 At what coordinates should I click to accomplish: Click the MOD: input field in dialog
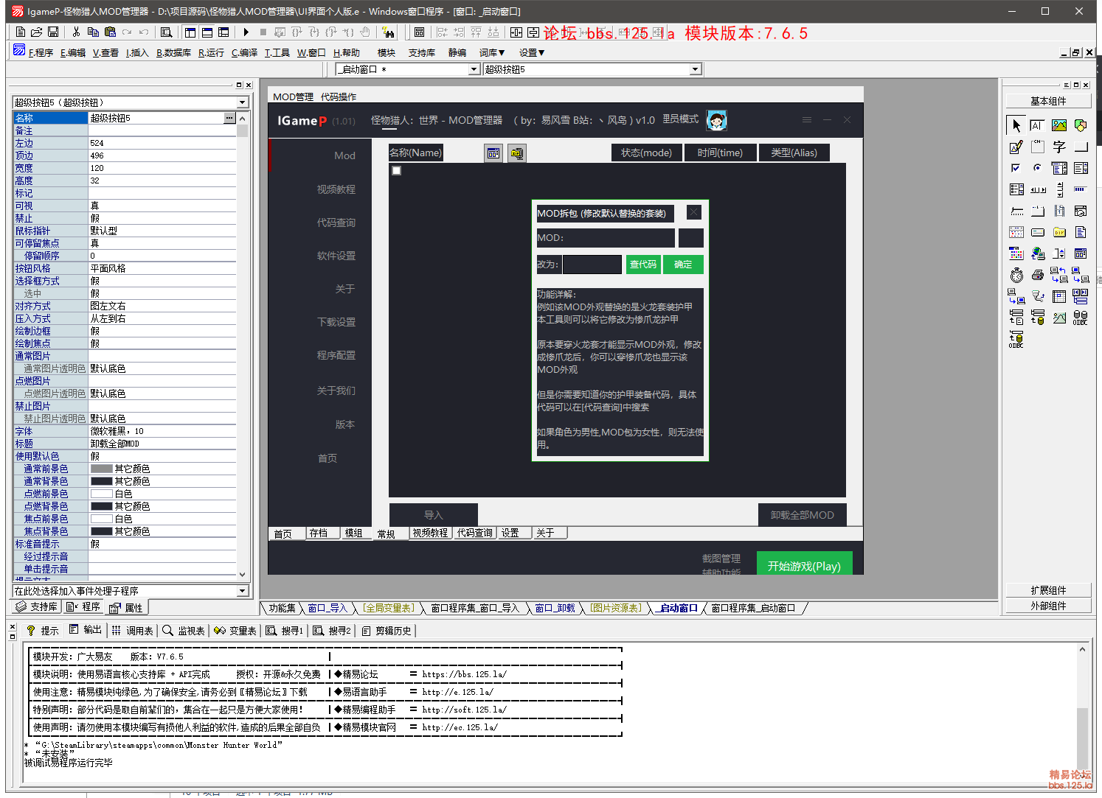click(x=606, y=238)
